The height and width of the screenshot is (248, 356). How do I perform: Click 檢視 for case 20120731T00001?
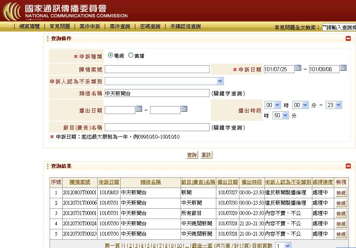click(341, 214)
